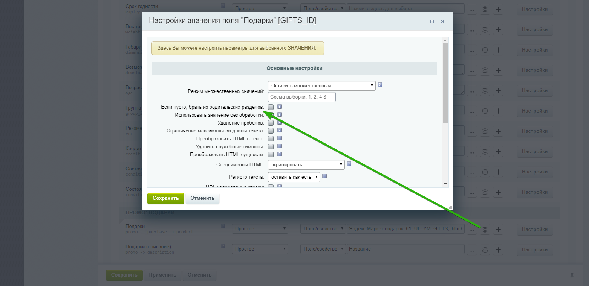Screen dimensions: 589x286
Task: Open Поле/свойство dropdown in Подарки (описание) row
Action: coord(323,249)
